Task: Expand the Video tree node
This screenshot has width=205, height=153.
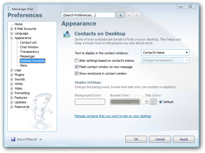Action: (12, 88)
